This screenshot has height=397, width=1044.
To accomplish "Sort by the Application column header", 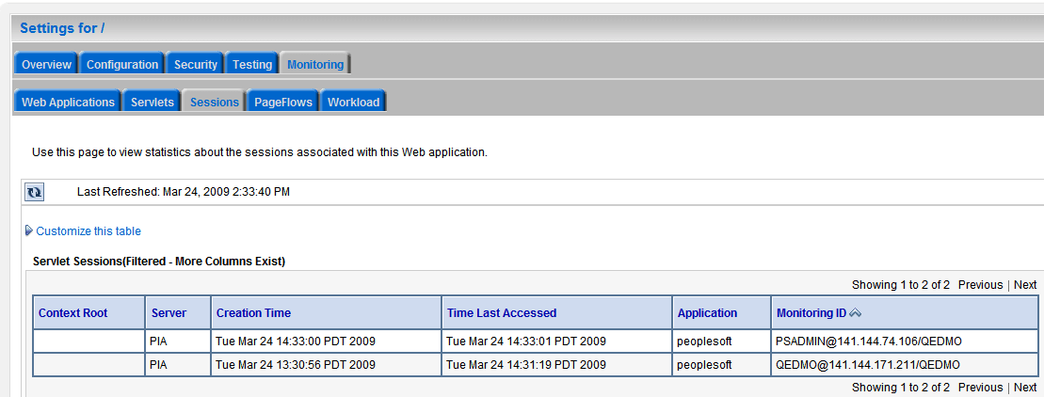I will (707, 312).
